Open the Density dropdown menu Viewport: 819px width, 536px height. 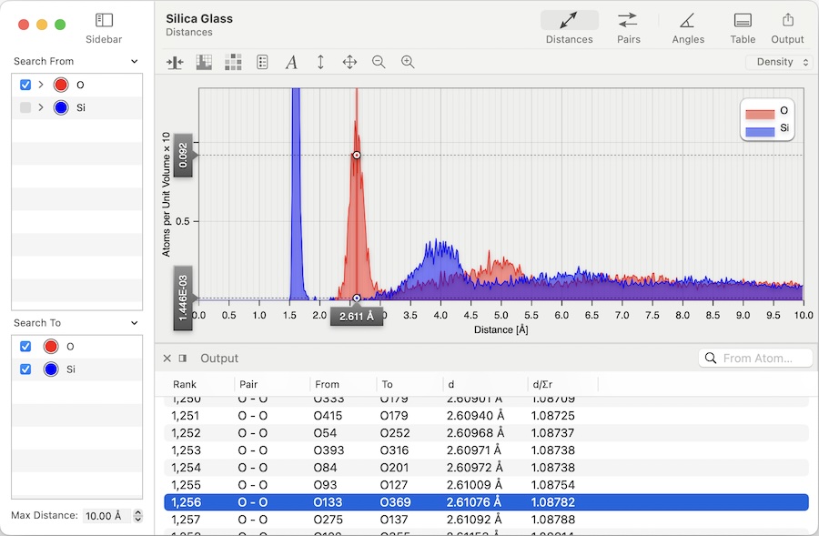(779, 62)
